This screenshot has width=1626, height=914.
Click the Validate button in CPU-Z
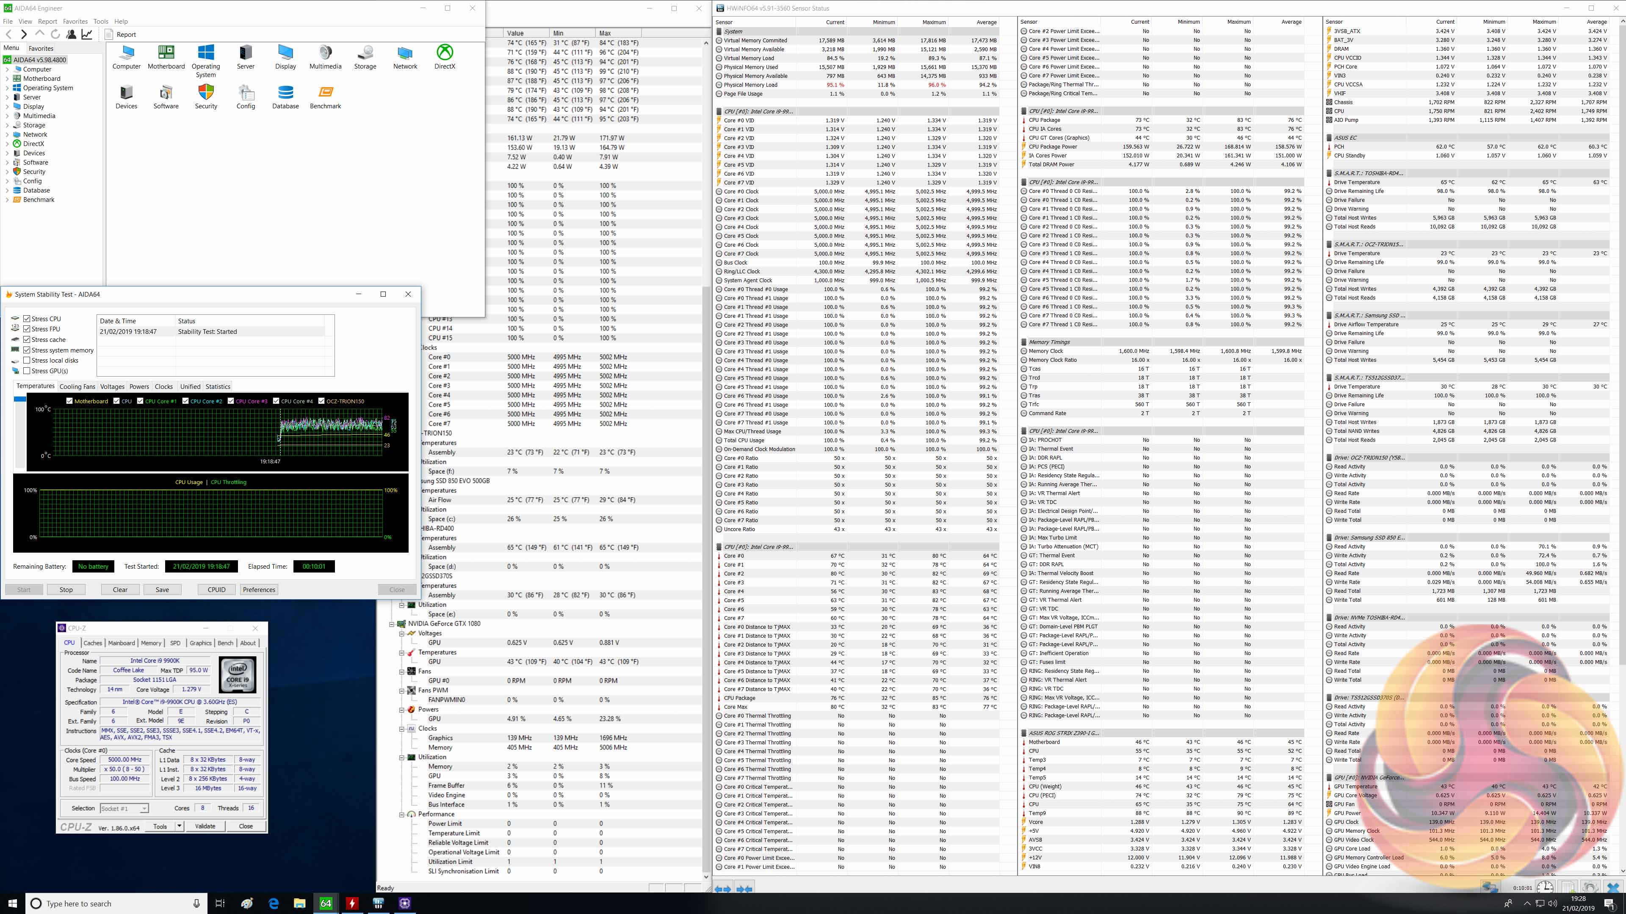[205, 826]
